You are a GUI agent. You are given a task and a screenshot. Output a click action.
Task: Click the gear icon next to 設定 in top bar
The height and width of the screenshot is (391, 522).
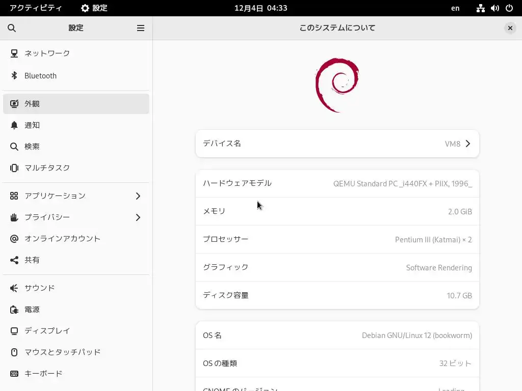pyautogui.click(x=85, y=8)
